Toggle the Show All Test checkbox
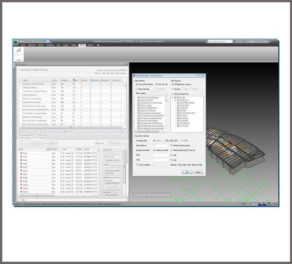Viewport: 292px width, 264px height. [x=156, y=84]
